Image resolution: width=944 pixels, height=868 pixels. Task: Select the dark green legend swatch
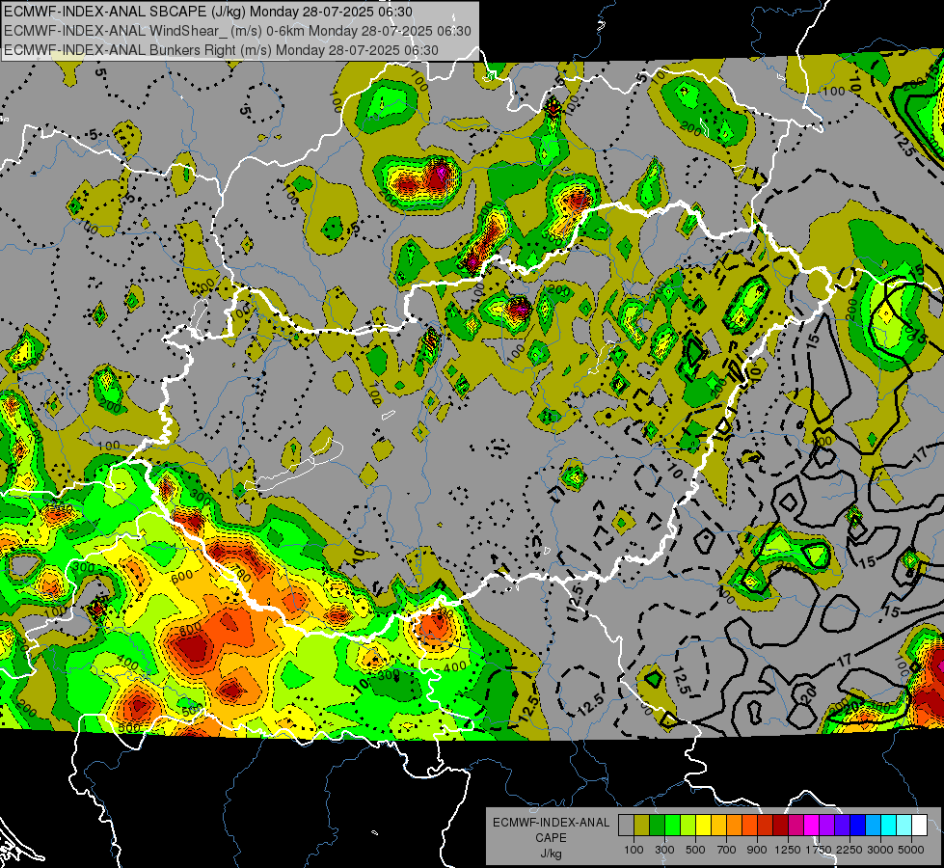657,826
